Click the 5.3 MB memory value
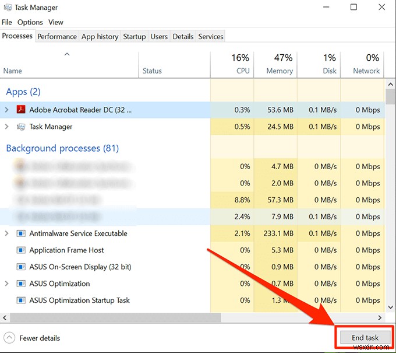396x353 pixels. click(x=282, y=250)
